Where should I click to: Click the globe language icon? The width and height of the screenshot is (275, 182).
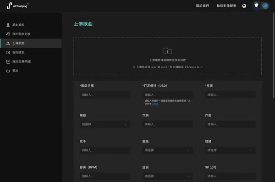(244, 6)
